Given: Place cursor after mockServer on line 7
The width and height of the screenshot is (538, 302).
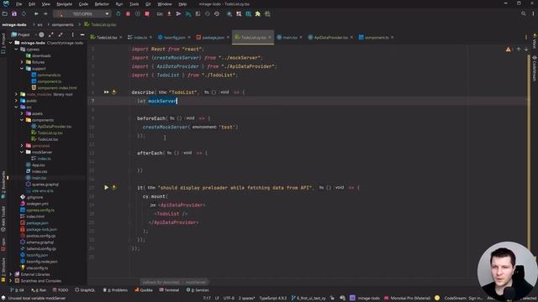Looking at the screenshot, I should pos(177,101).
